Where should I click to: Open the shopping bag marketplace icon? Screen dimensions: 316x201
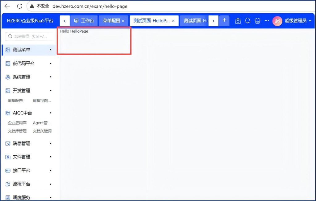(238, 21)
